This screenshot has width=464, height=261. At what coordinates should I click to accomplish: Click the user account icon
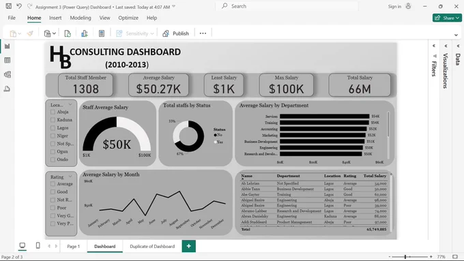408,6
